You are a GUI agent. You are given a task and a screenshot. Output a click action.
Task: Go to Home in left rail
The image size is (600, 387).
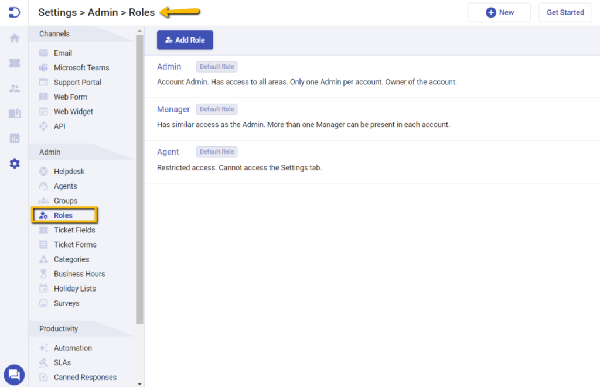[15, 38]
